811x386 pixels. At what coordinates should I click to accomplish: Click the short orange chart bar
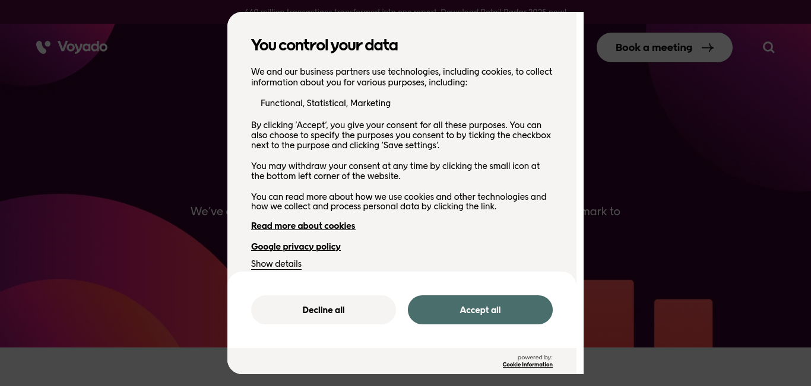click(x=683, y=323)
